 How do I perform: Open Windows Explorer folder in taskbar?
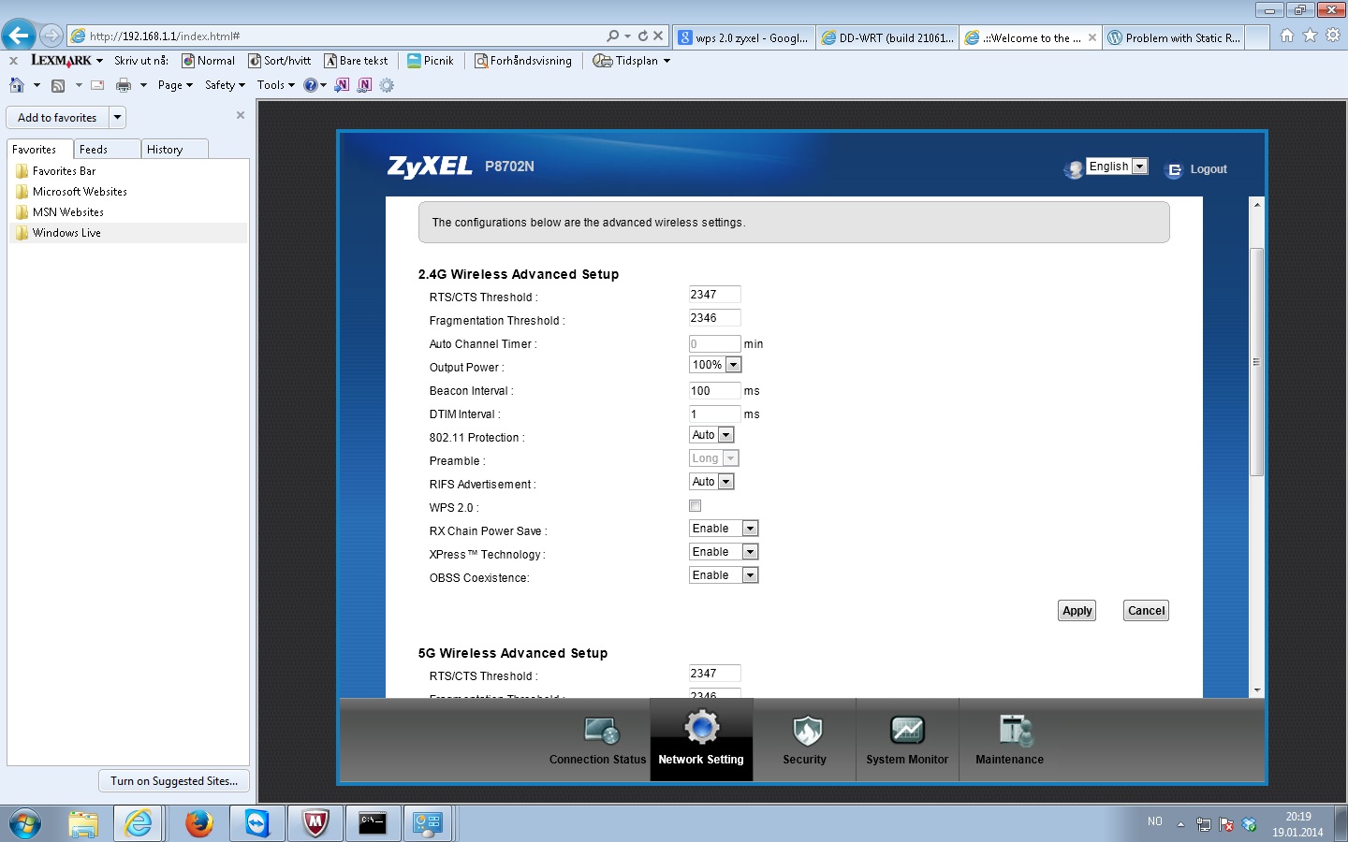[83, 823]
